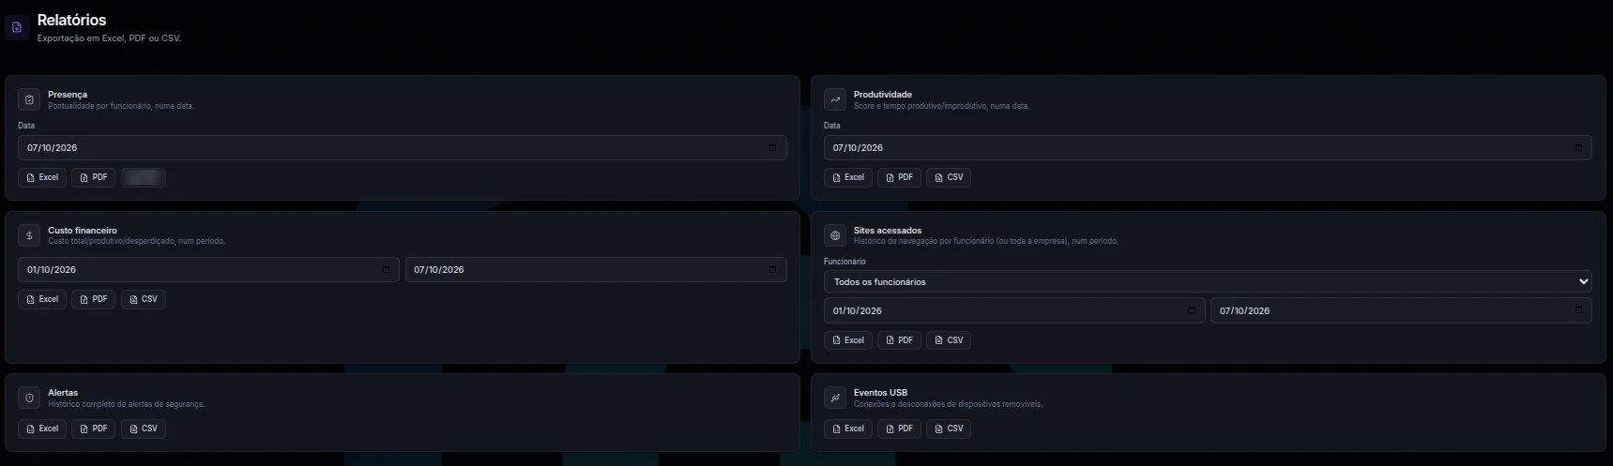The width and height of the screenshot is (1613, 466).
Task: Click 'Histórico completo de alertas de segurança' text
Action: pos(126,404)
